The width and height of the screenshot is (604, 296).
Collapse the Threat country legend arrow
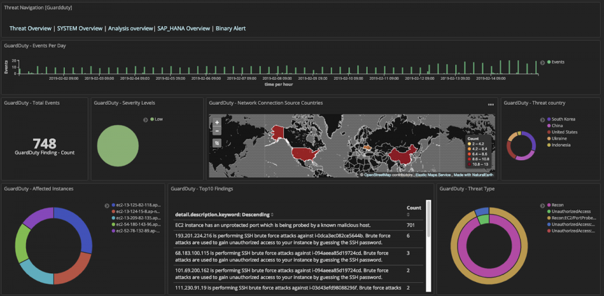[543, 119]
